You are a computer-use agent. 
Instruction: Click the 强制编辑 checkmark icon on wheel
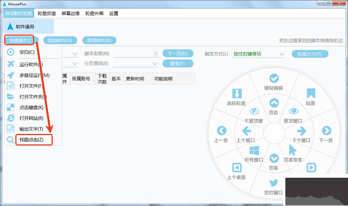click(x=274, y=78)
